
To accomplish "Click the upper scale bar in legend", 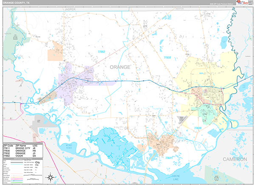I will point(33,175).
